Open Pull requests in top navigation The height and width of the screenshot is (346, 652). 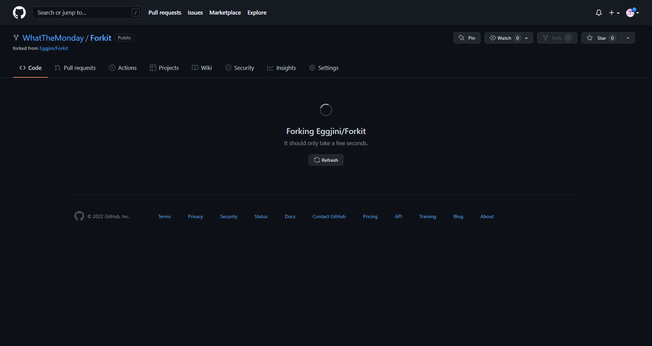click(x=165, y=13)
